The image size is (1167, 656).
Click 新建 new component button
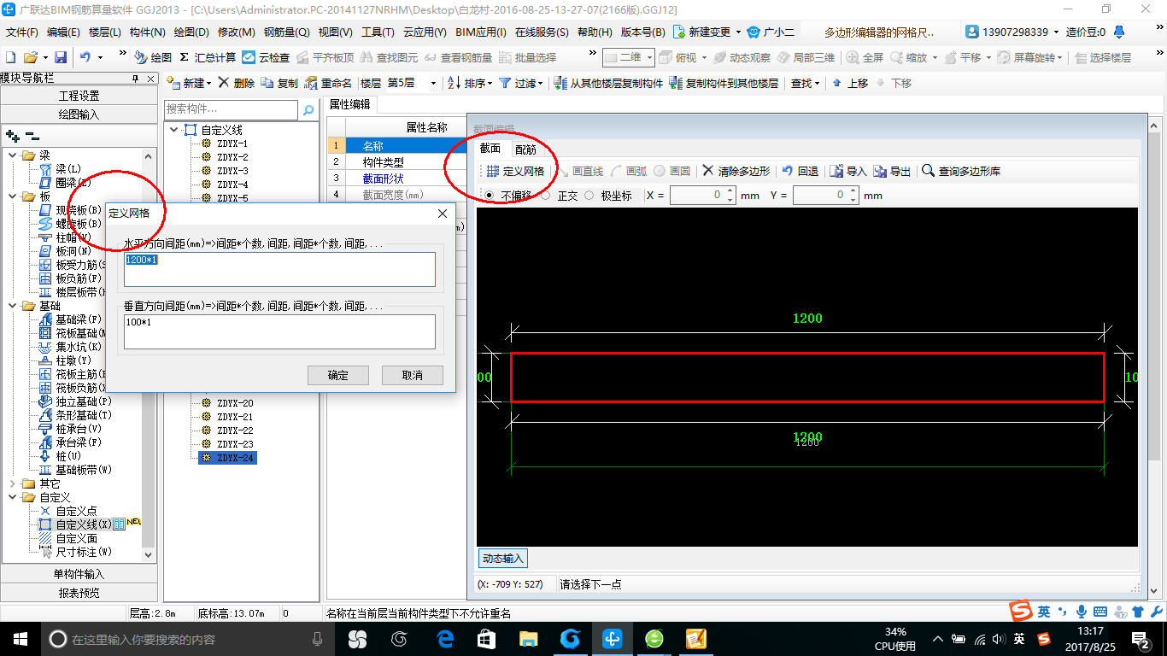pyautogui.click(x=189, y=83)
